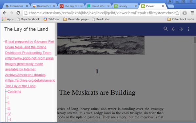The height and width of the screenshot is (123, 196).
Task: Click the address bar URL field
Action: coord(101,13)
